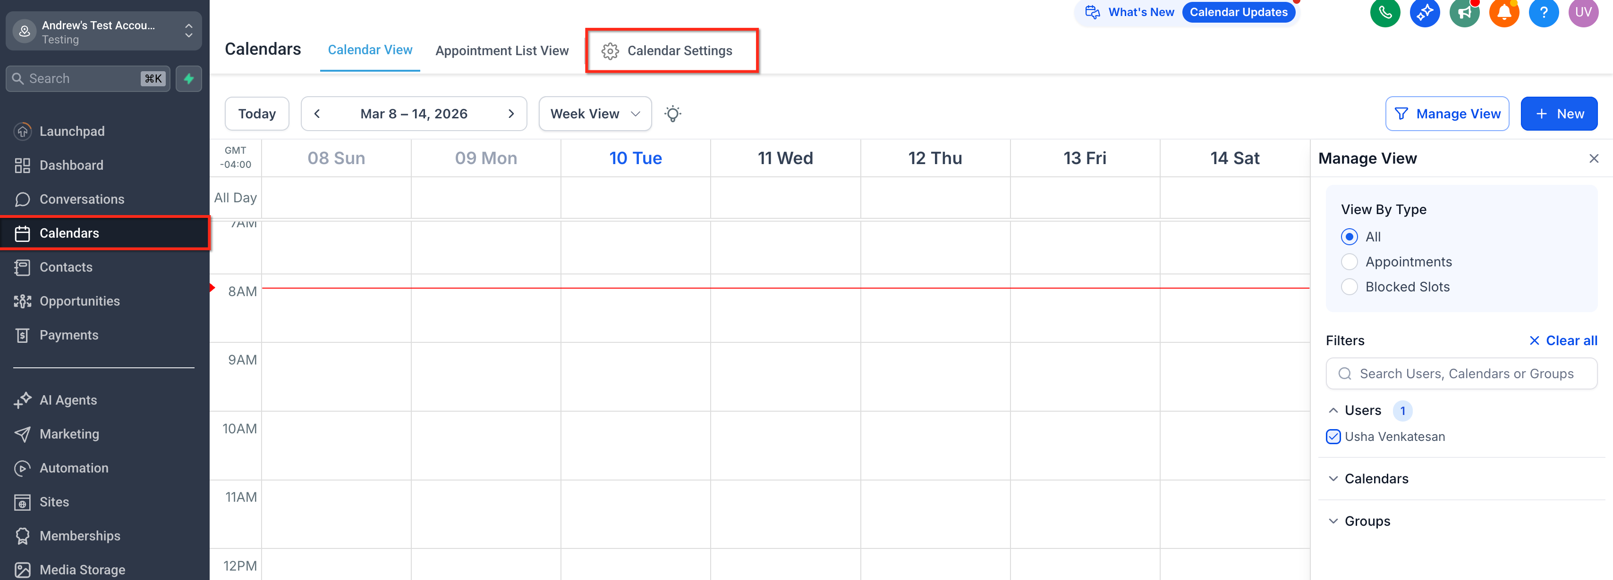Open the megaphone announcements icon
Screen dimensions: 1613x580
1464,13
